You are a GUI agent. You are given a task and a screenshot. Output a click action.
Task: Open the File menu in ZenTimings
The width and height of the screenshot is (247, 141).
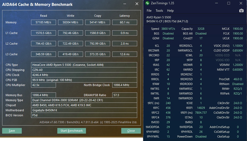tap(149, 11)
